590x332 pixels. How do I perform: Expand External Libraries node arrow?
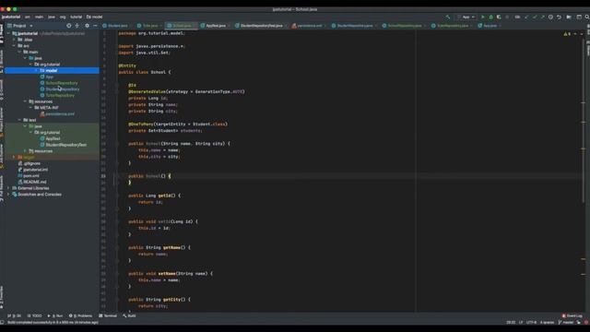coord(8,188)
